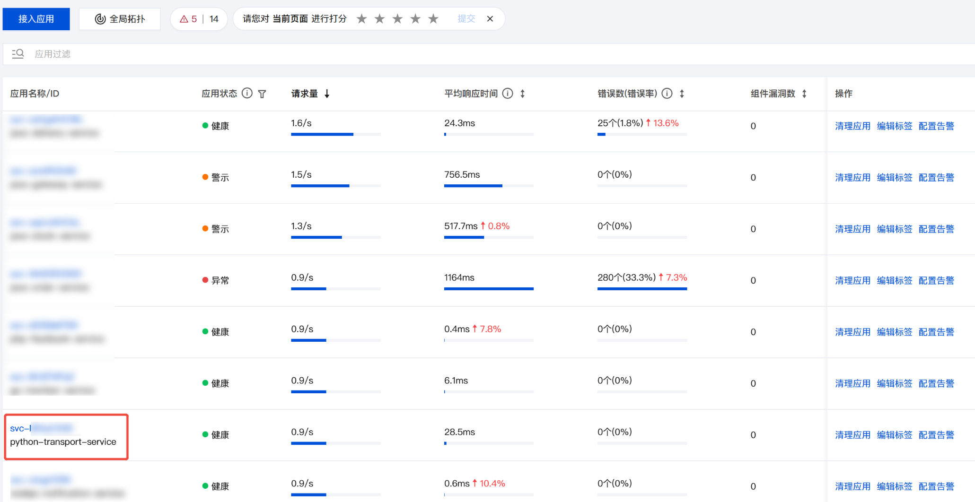Show info tooltip for 应用状态
Viewport: 975px width, 502px height.
pos(247,93)
